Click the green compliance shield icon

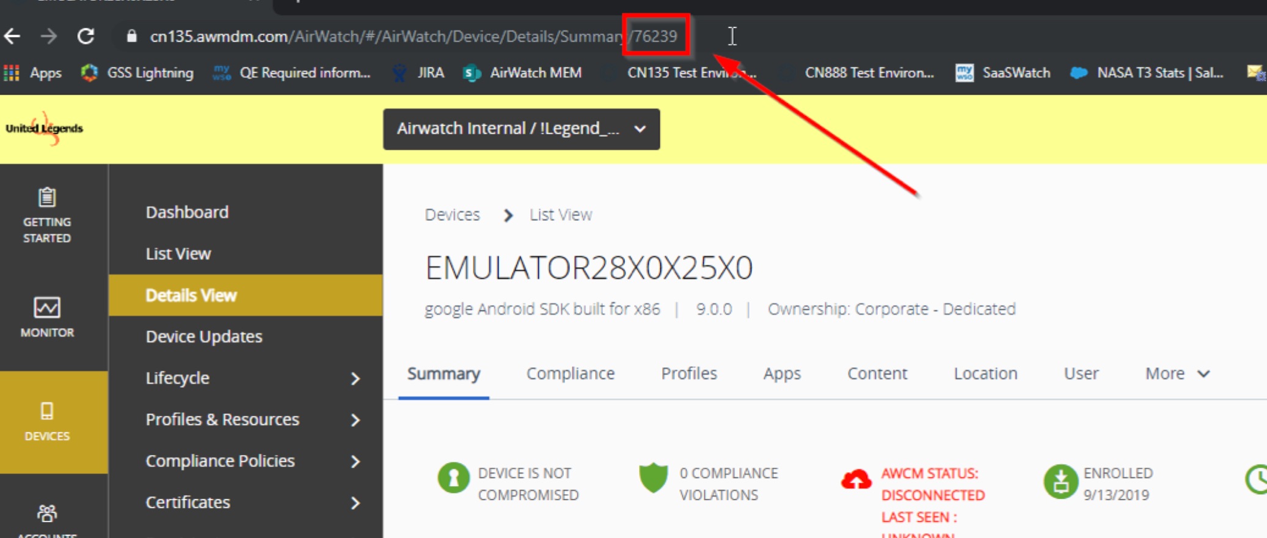point(653,478)
